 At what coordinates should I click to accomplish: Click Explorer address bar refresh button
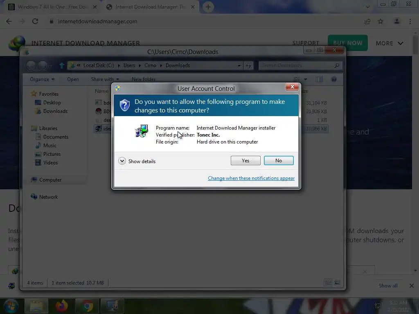pos(248,65)
